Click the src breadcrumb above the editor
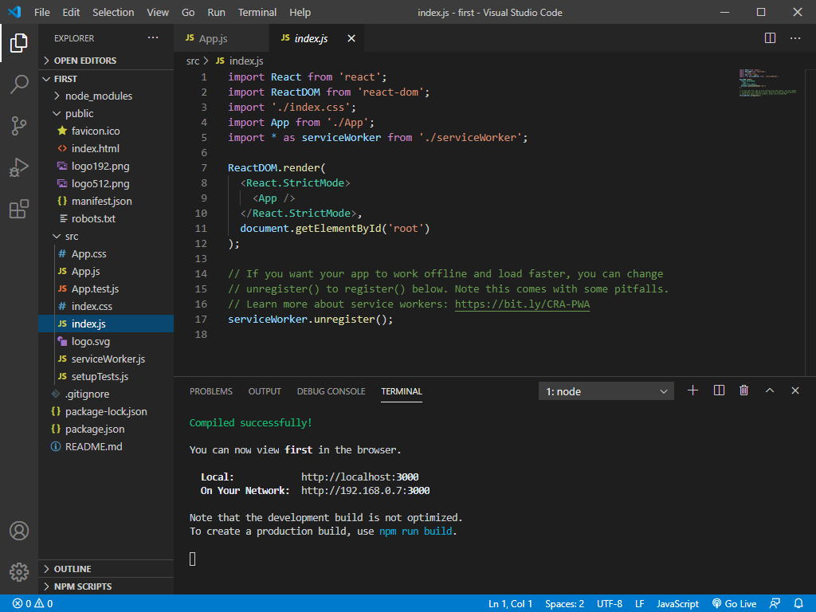The width and height of the screenshot is (816, 612). point(193,61)
